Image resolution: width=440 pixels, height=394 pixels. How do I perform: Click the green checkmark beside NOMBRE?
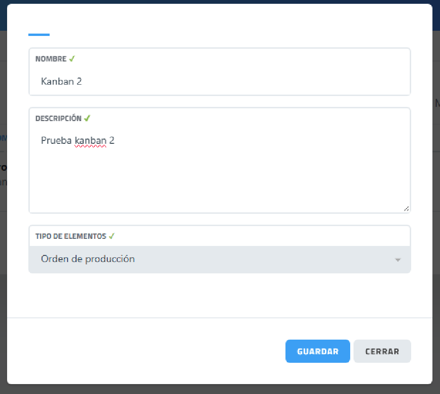tap(72, 59)
